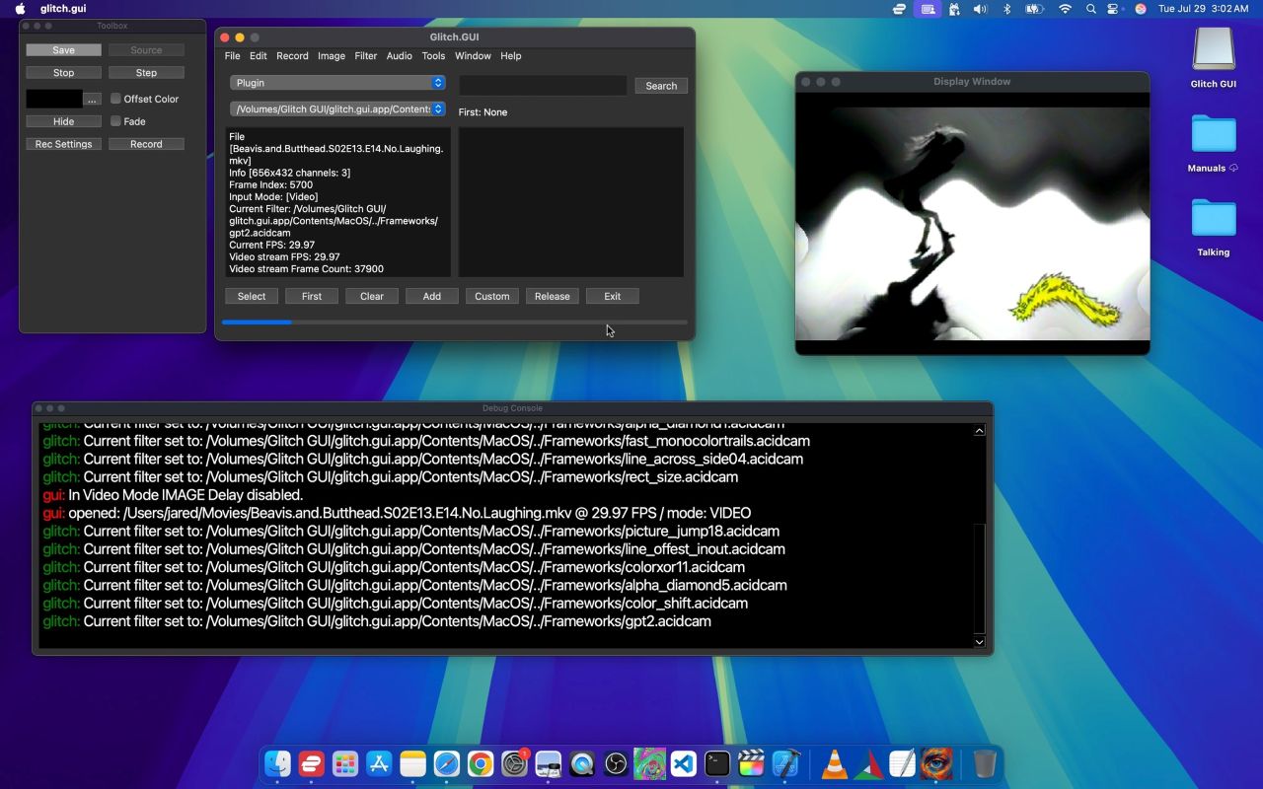Click the Add button
This screenshot has height=789, width=1263.
click(x=432, y=296)
